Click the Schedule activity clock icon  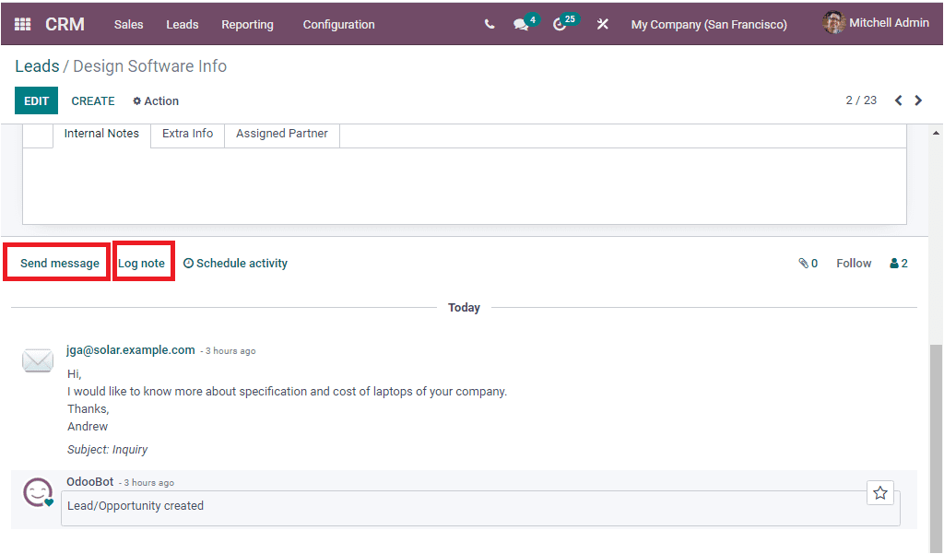pyautogui.click(x=189, y=263)
